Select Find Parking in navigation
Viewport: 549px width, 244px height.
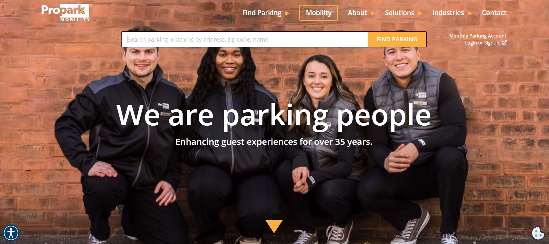click(x=262, y=13)
